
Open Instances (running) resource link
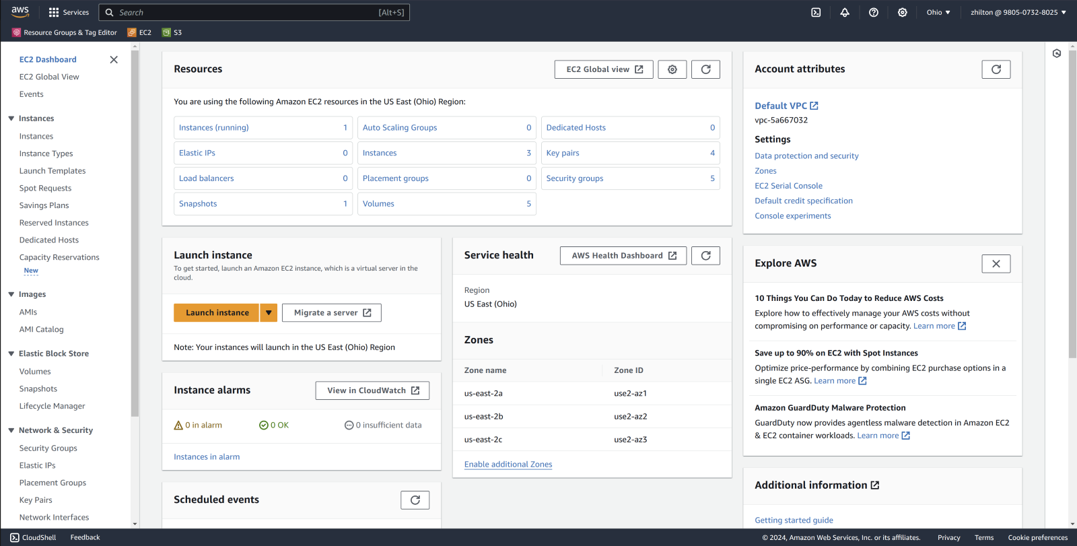coord(214,127)
